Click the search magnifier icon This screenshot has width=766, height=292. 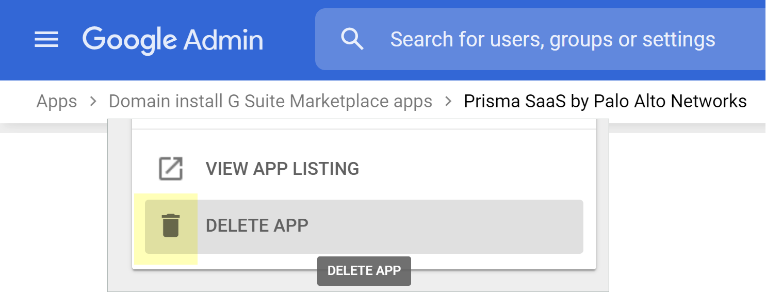tap(352, 40)
